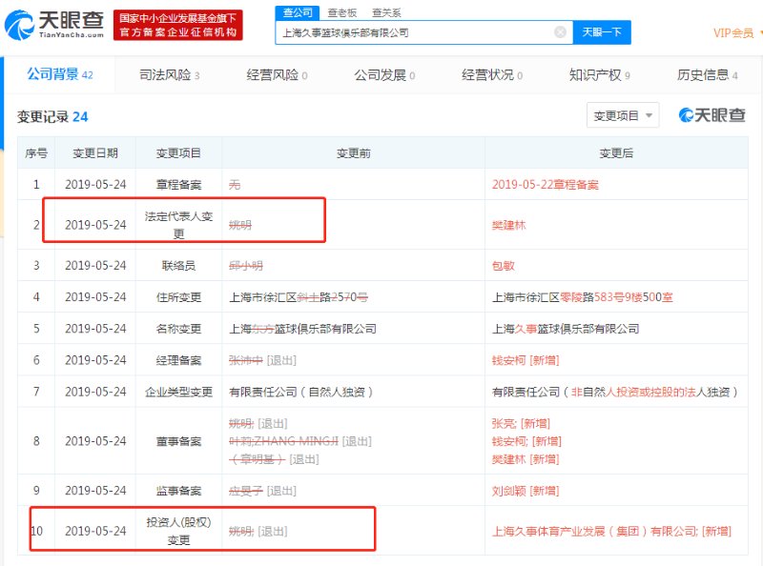Open the 历史信息 tab
763x566 pixels.
coord(707,75)
